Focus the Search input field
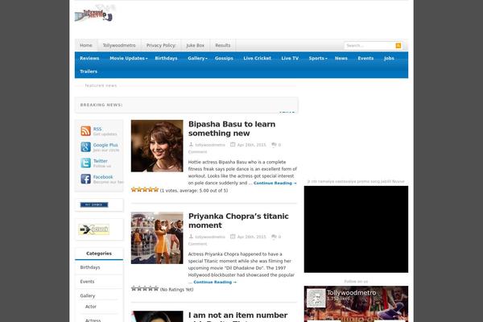 369,46
